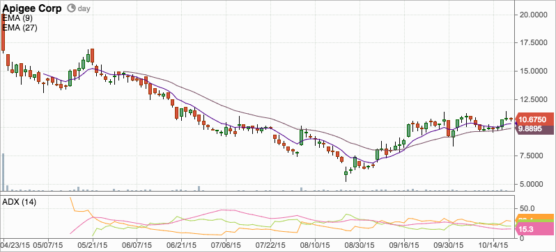Select the EMA (9) legend label
This screenshot has height=252, width=556.
pyautogui.click(x=17, y=18)
